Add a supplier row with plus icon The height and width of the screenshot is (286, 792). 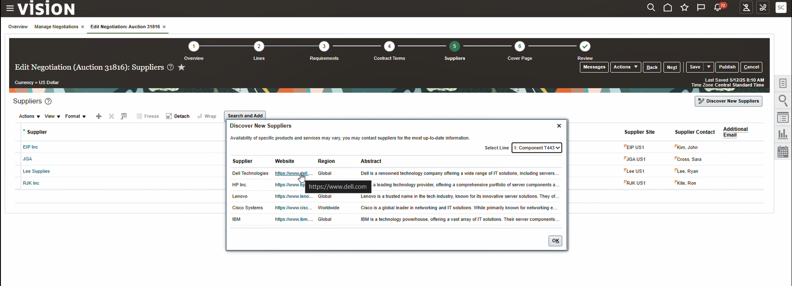(99, 116)
